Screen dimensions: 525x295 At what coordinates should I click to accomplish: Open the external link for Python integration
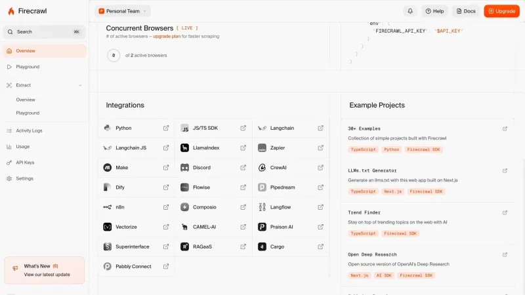point(166,128)
